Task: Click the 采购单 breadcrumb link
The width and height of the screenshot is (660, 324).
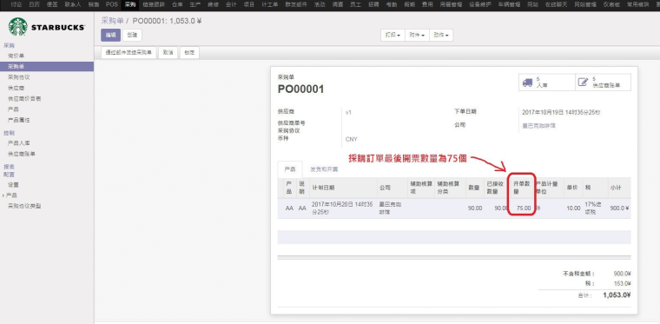Action: [x=111, y=21]
